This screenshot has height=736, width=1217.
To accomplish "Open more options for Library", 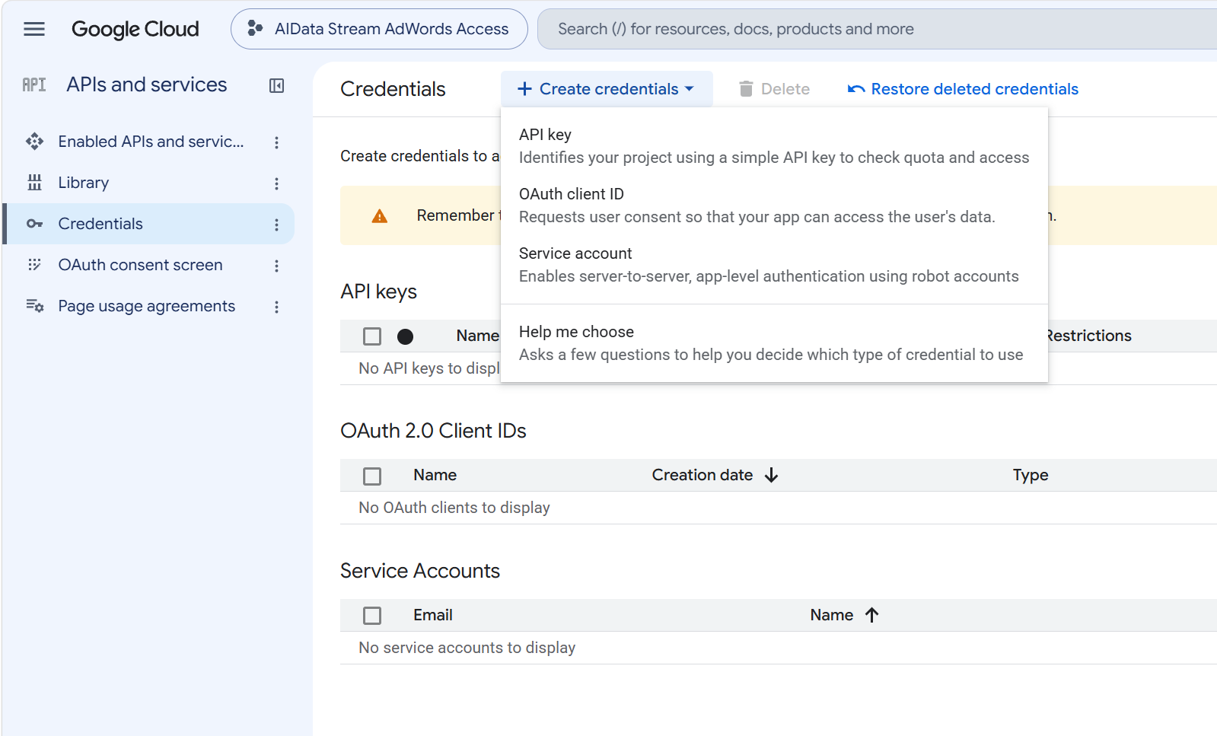I will tap(276, 183).
